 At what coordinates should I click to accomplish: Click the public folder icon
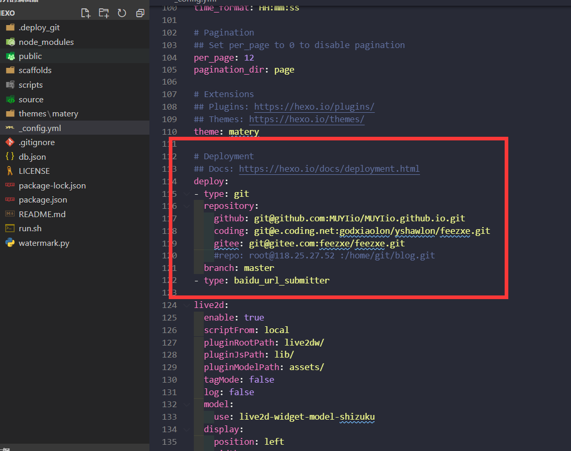pos(10,56)
